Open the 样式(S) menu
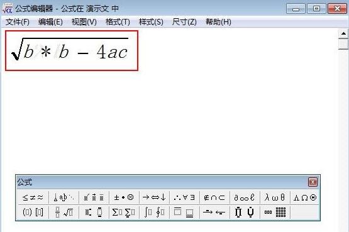Image resolution: width=349 pixels, height=232 pixels. point(151,22)
